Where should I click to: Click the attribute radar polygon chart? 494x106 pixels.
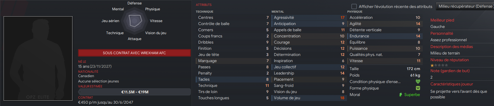point(135,21)
